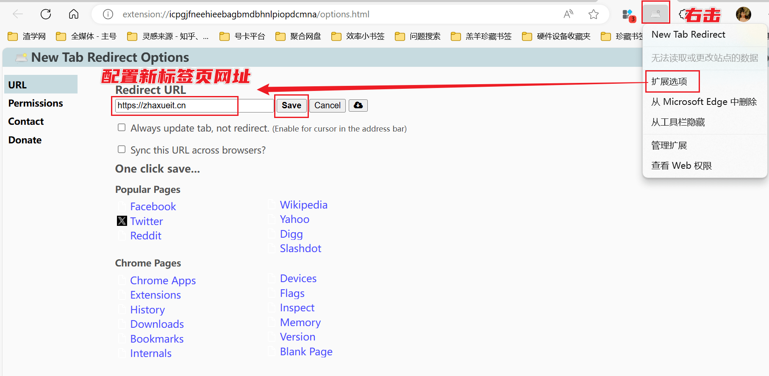Open the 问题搜索 bookmark folder
Image resolution: width=769 pixels, height=376 pixels.
point(418,36)
